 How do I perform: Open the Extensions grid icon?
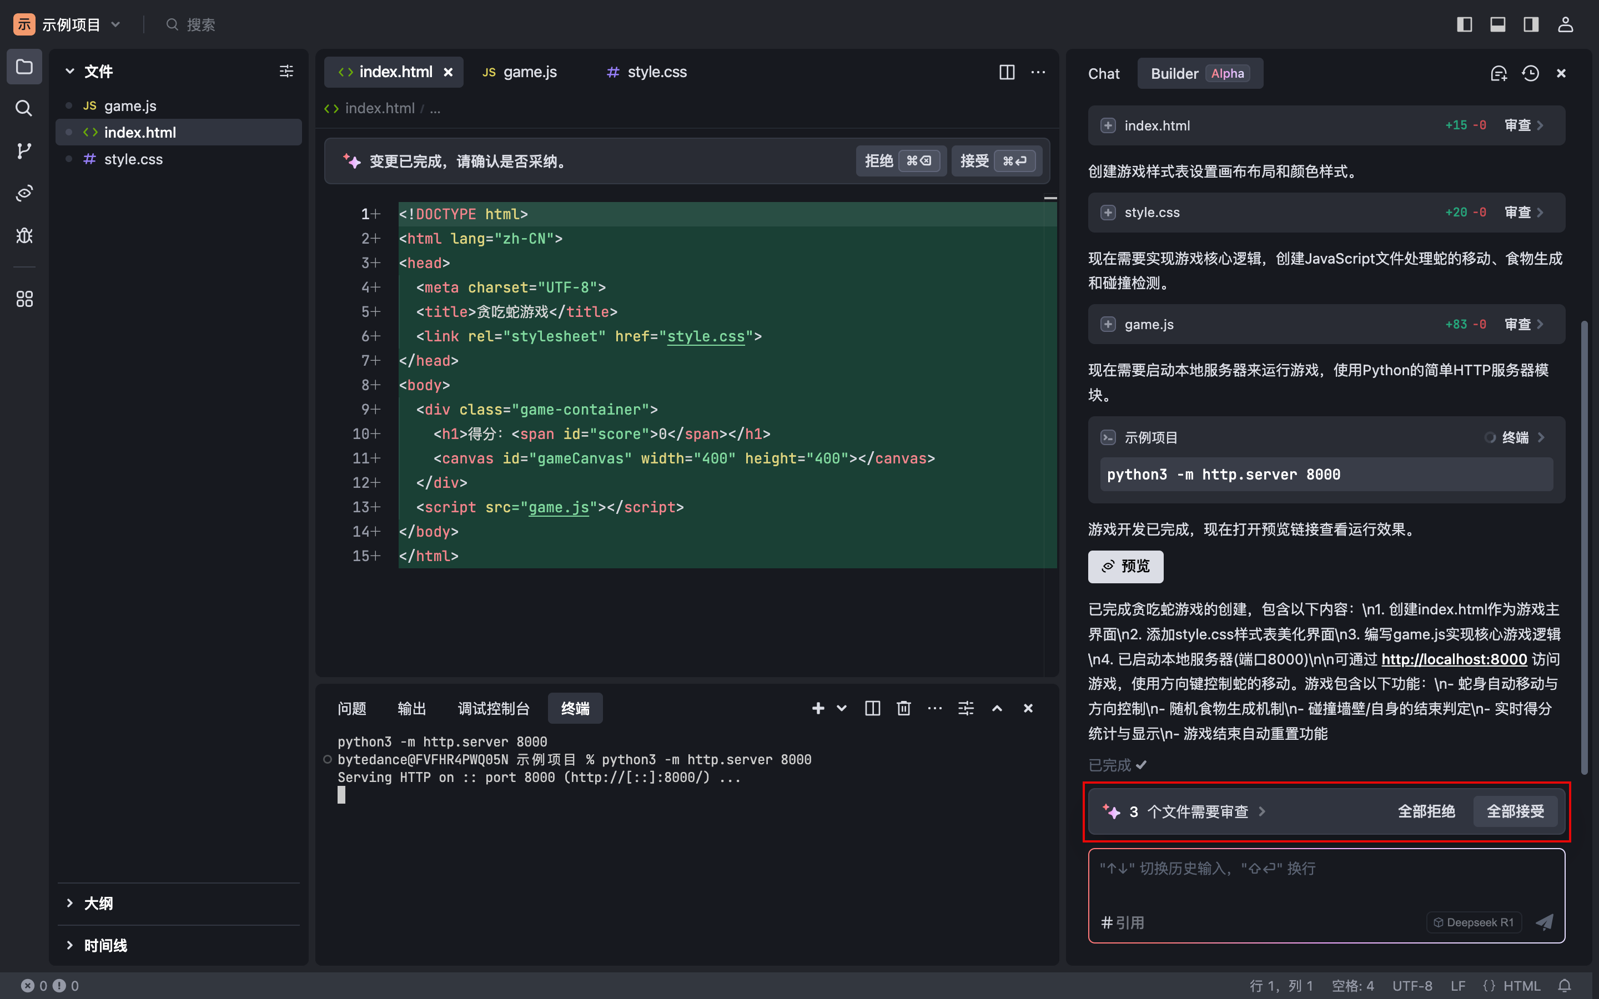tap(24, 299)
